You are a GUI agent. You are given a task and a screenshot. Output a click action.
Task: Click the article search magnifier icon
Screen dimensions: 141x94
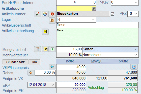pyautogui.click(x=94, y=9)
